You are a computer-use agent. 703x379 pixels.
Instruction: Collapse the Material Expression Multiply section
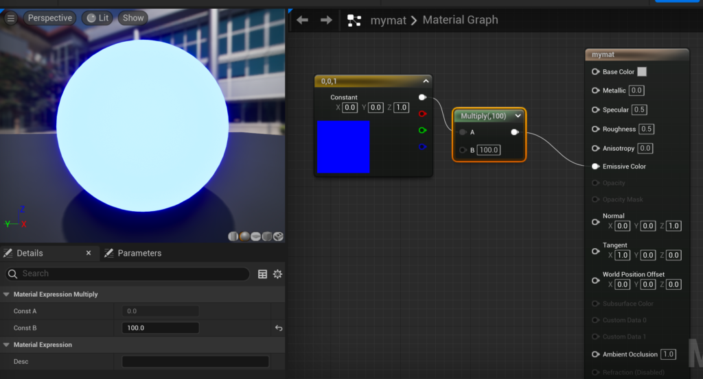7,294
